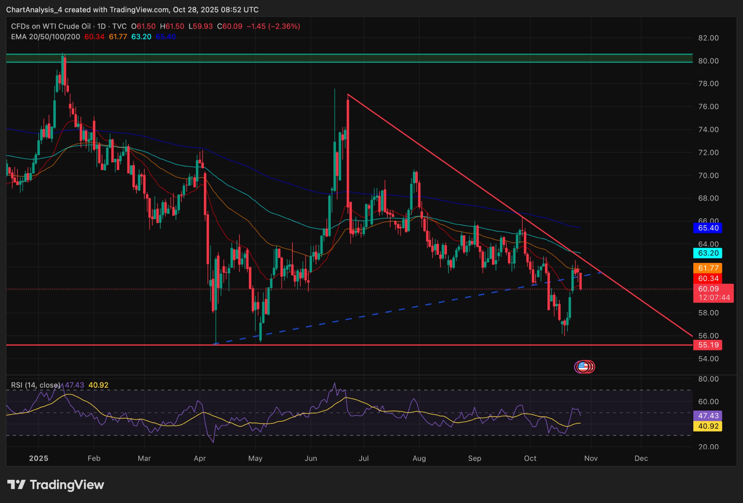
Task: Click the 55.19 support line price tag
Action: (707, 345)
